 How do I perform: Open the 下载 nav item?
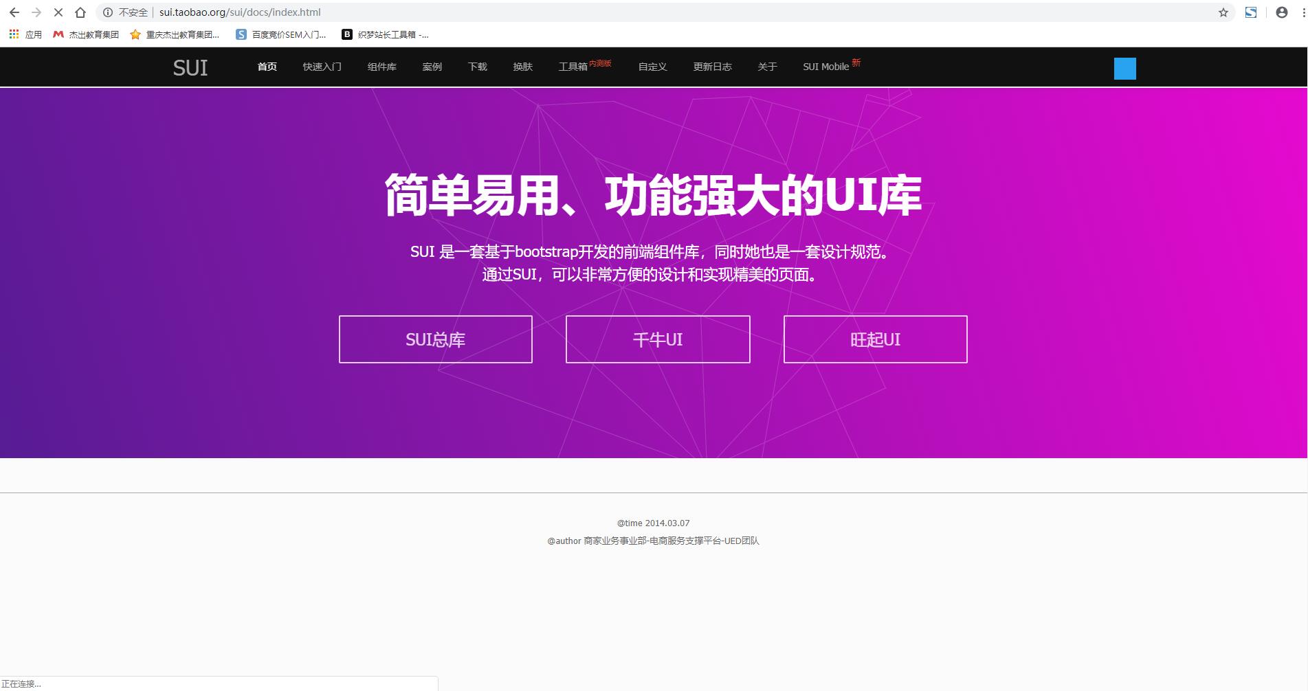[478, 67]
